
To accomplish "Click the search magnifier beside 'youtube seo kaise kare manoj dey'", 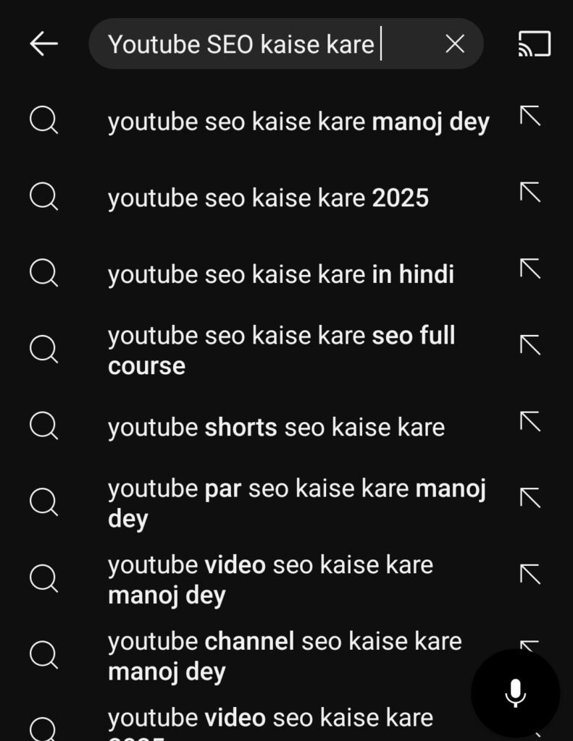I will pyautogui.click(x=43, y=122).
